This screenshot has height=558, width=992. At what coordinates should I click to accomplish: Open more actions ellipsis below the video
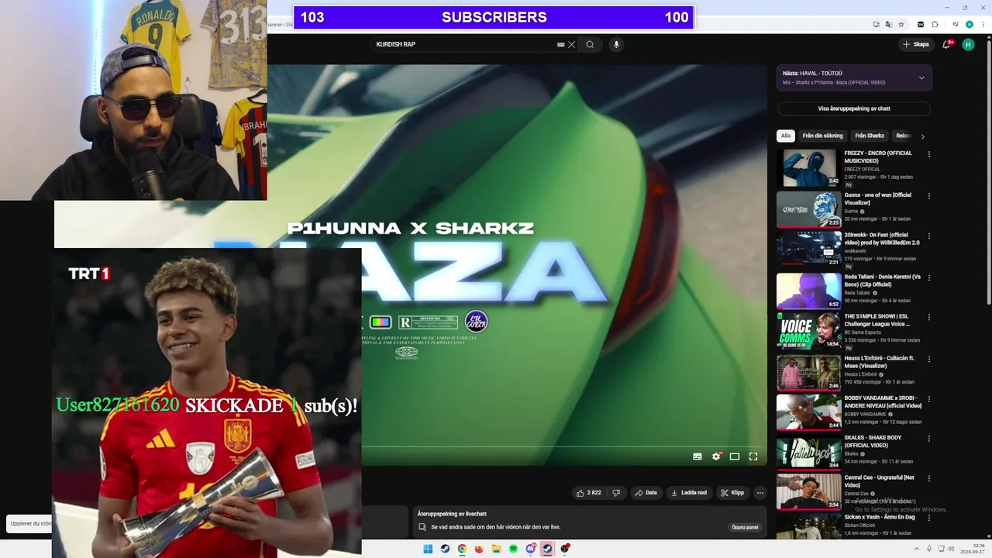click(x=760, y=492)
